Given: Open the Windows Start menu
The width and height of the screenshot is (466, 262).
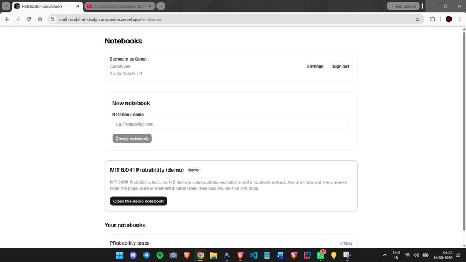Looking at the screenshot, I should (x=120, y=255).
